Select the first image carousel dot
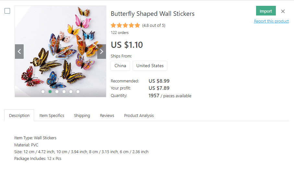 43,91
